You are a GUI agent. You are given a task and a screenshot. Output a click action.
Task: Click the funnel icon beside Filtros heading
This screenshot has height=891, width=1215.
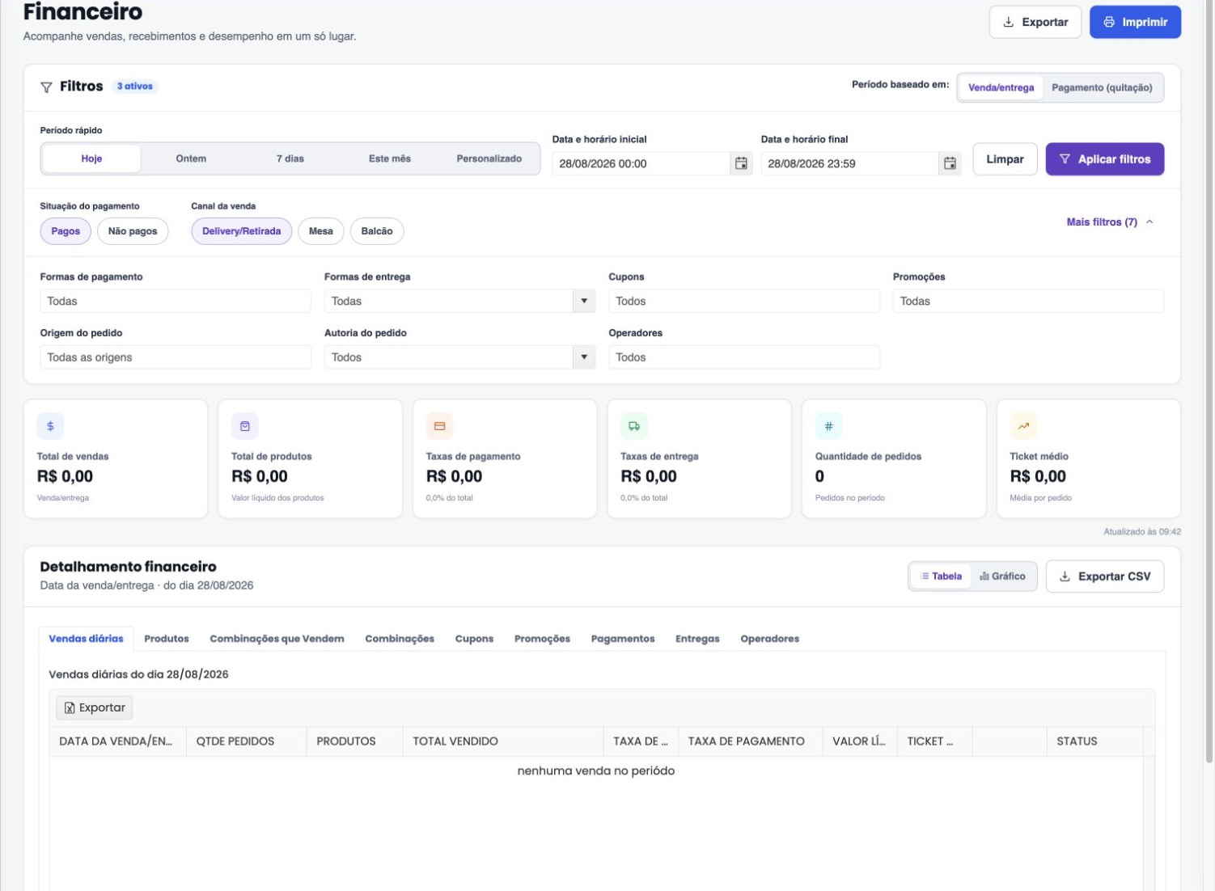pyautogui.click(x=47, y=87)
